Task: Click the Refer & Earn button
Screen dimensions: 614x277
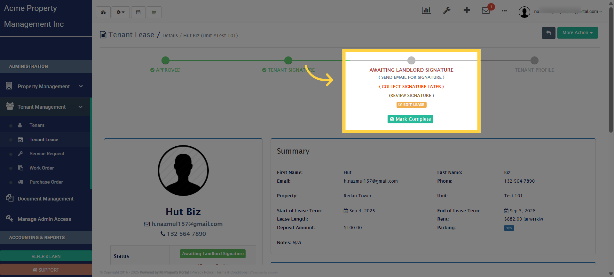Action: (x=46, y=256)
